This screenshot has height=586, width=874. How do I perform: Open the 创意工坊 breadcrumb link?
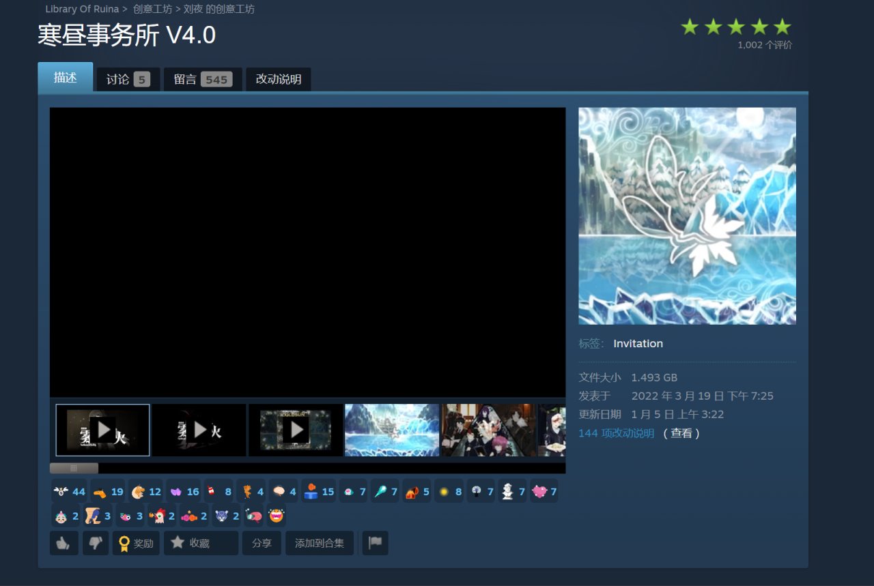point(153,10)
